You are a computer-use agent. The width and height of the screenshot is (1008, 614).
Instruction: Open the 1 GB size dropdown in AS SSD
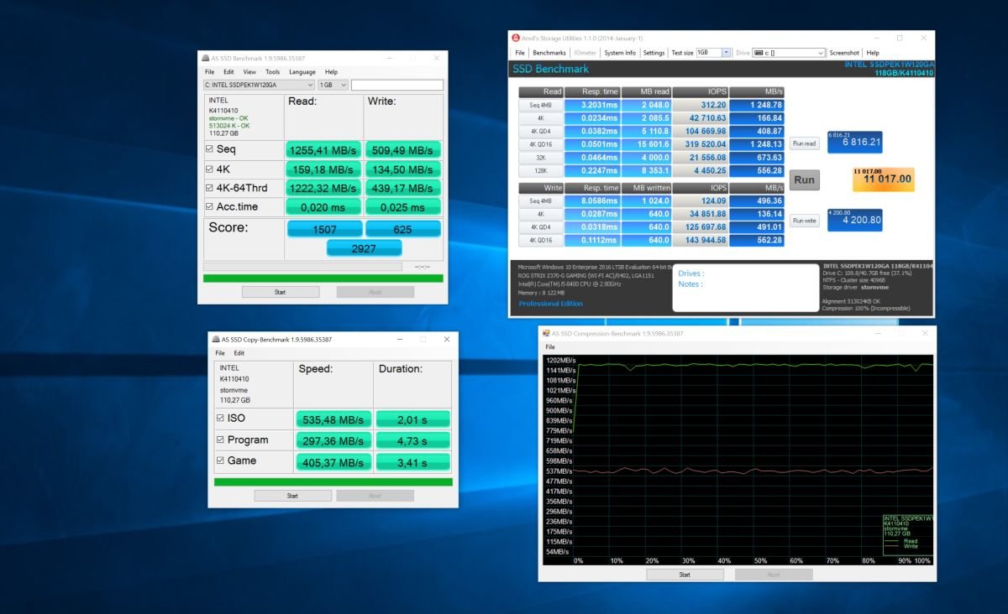(333, 85)
